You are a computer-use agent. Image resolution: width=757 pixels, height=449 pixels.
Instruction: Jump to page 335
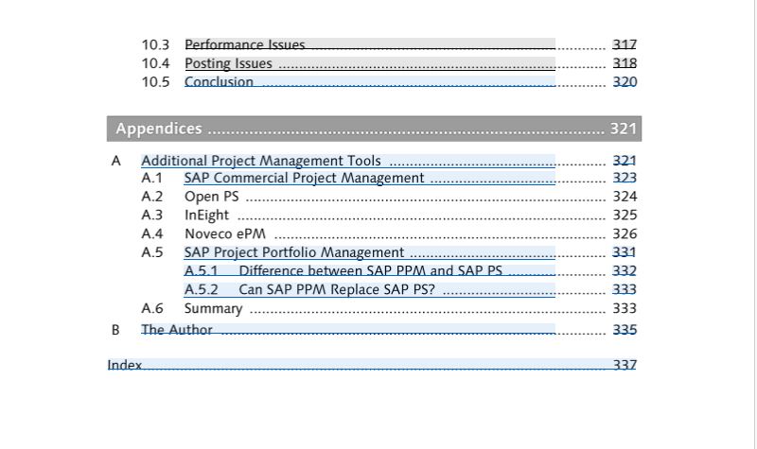tap(625, 329)
